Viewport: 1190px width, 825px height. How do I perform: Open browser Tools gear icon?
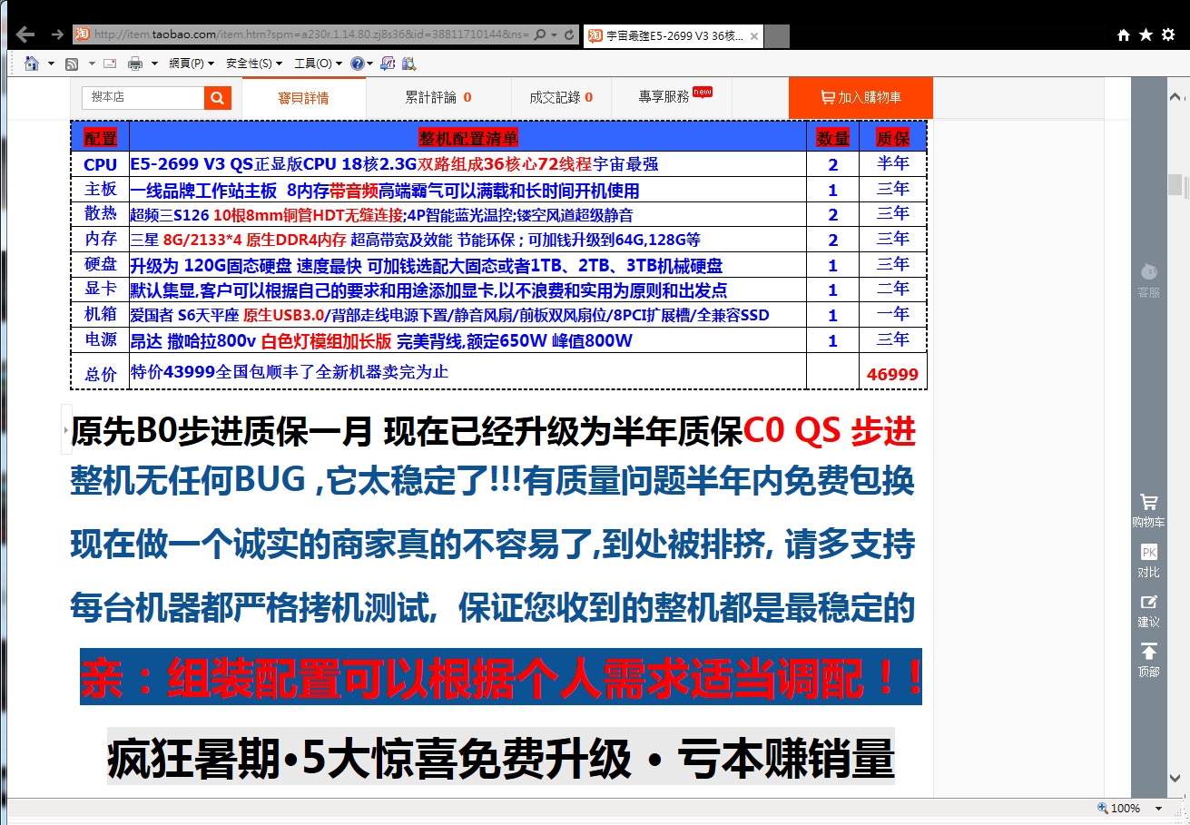point(1168,34)
